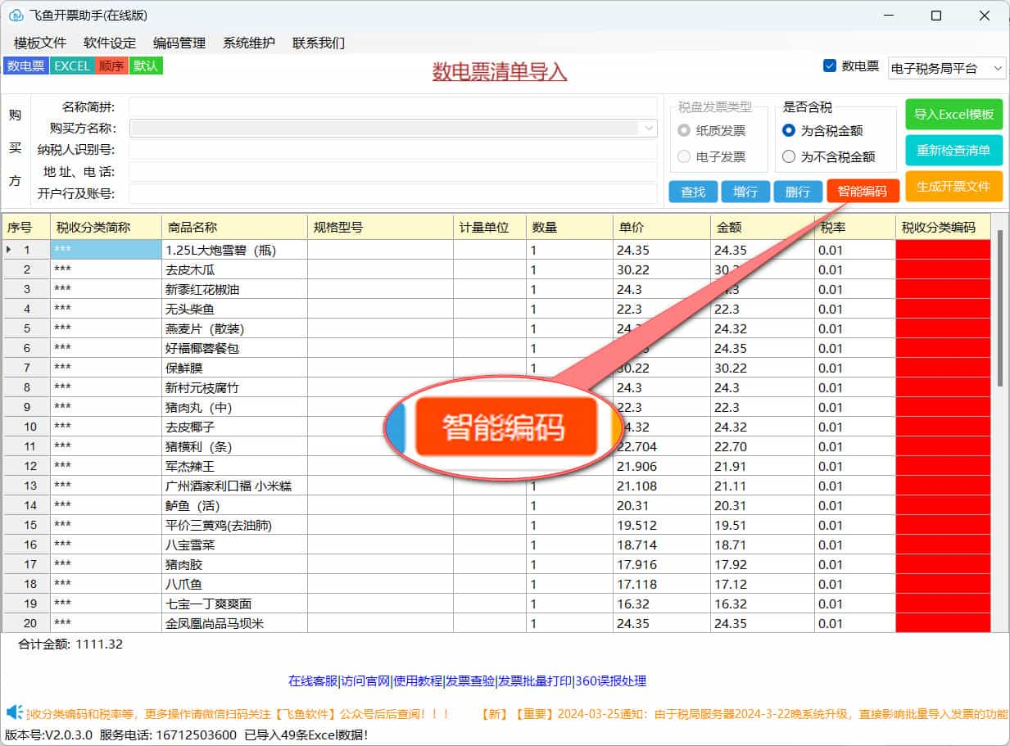Click the orange 智能编码 button
1010x746 pixels.
pos(863,192)
